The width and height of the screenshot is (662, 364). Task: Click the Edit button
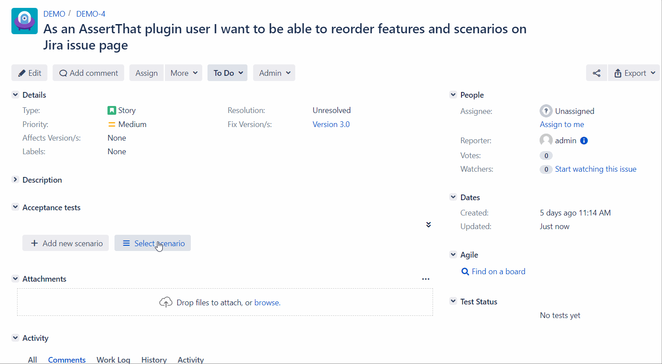(x=29, y=73)
